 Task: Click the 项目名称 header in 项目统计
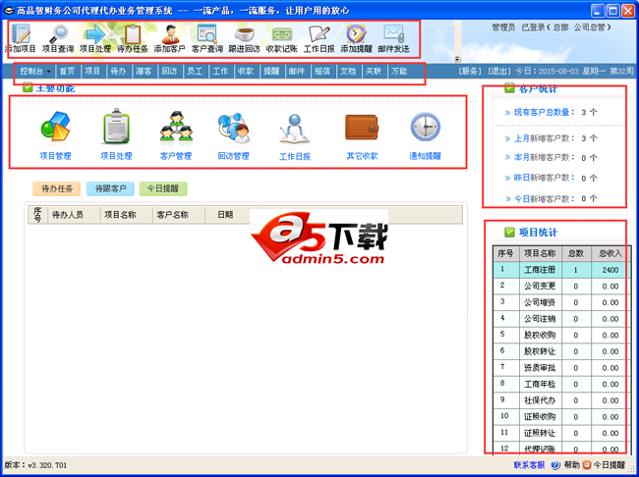540,253
